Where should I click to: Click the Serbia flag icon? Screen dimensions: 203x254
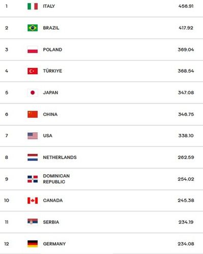point(33,221)
